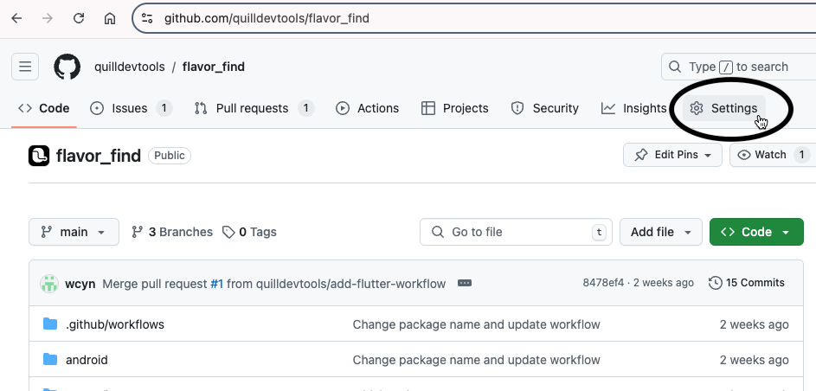
Task: Click the Public visibility badge
Action: (x=170, y=156)
